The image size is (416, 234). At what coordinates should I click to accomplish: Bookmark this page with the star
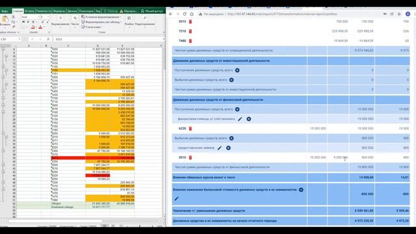tap(399, 14)
